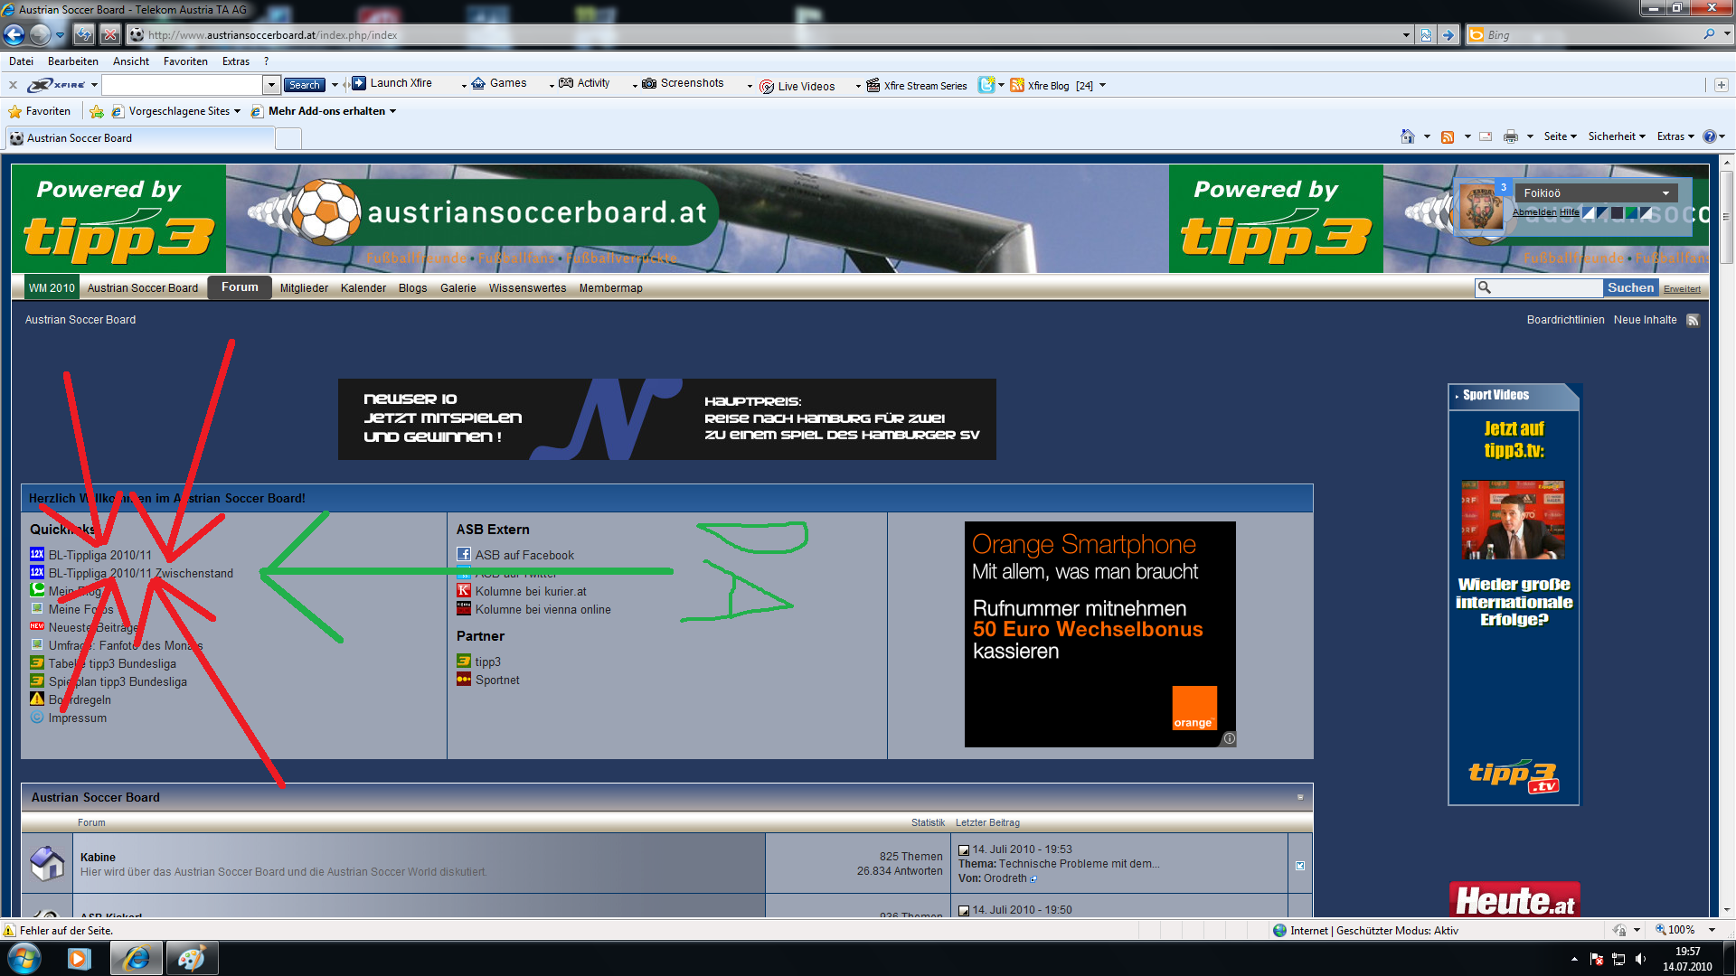Open the Ansicht menu

tap(131, 61)
